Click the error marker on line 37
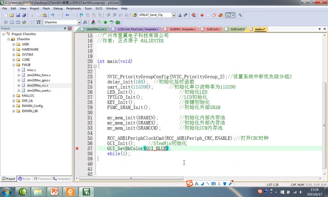The width and height of the screenshot is (328, 197). [77, 148]
